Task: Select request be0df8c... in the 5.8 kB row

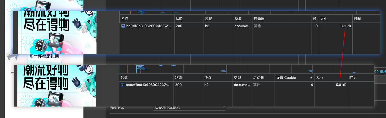Action: click(148, 85)
